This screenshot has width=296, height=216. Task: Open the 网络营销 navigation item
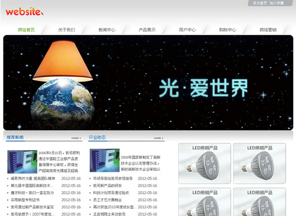[x=268, y=30]
